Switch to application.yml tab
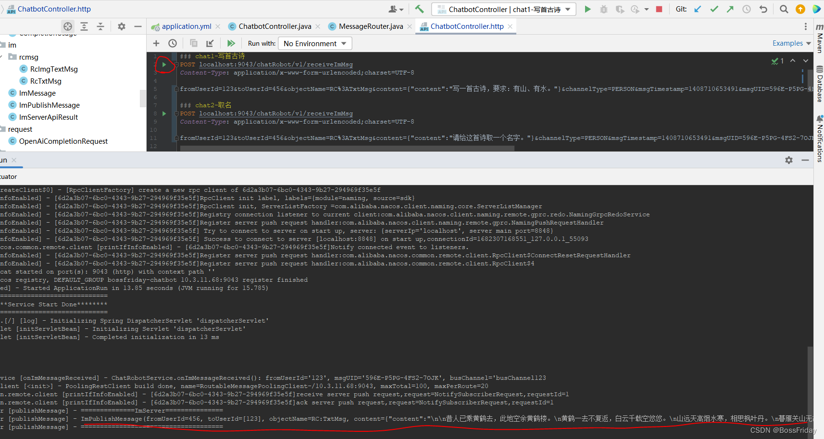The image size is (824, 439). pos(187,26)
